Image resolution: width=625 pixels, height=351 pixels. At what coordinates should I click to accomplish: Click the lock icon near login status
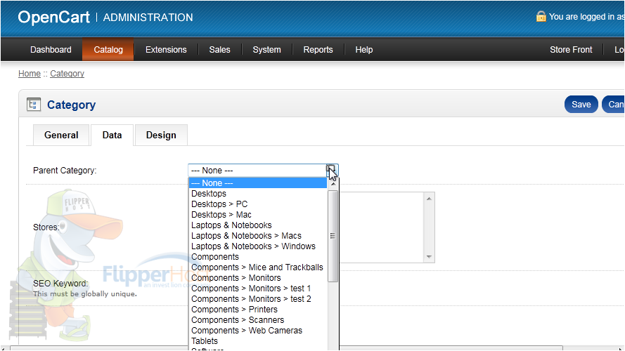[x=541, y=16]
